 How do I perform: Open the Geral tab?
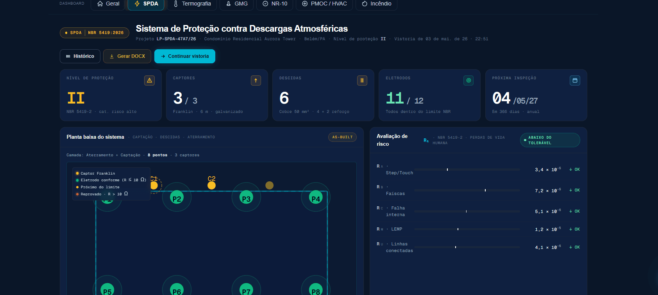click(108, 4)
